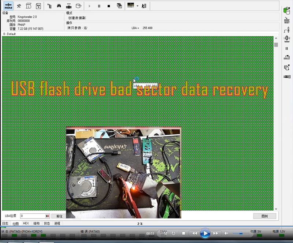Click the hourglass over disk icon
293x243 pixels.
69,6
